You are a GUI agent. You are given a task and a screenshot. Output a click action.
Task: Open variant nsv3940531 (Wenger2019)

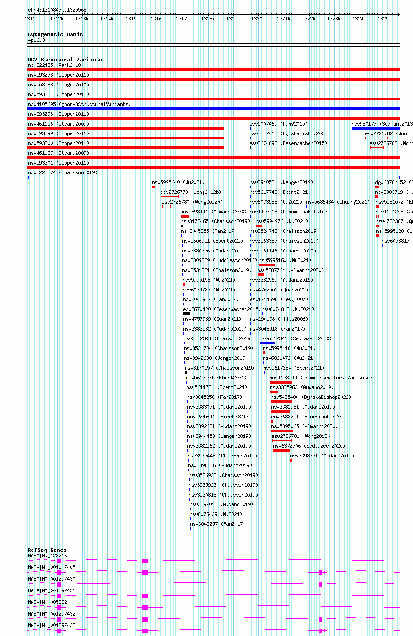[x=281, y=182]
